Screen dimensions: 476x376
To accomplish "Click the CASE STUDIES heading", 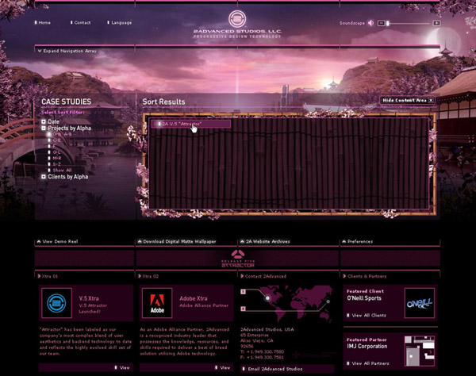I will pyautogui.click(x=66, y=102).
